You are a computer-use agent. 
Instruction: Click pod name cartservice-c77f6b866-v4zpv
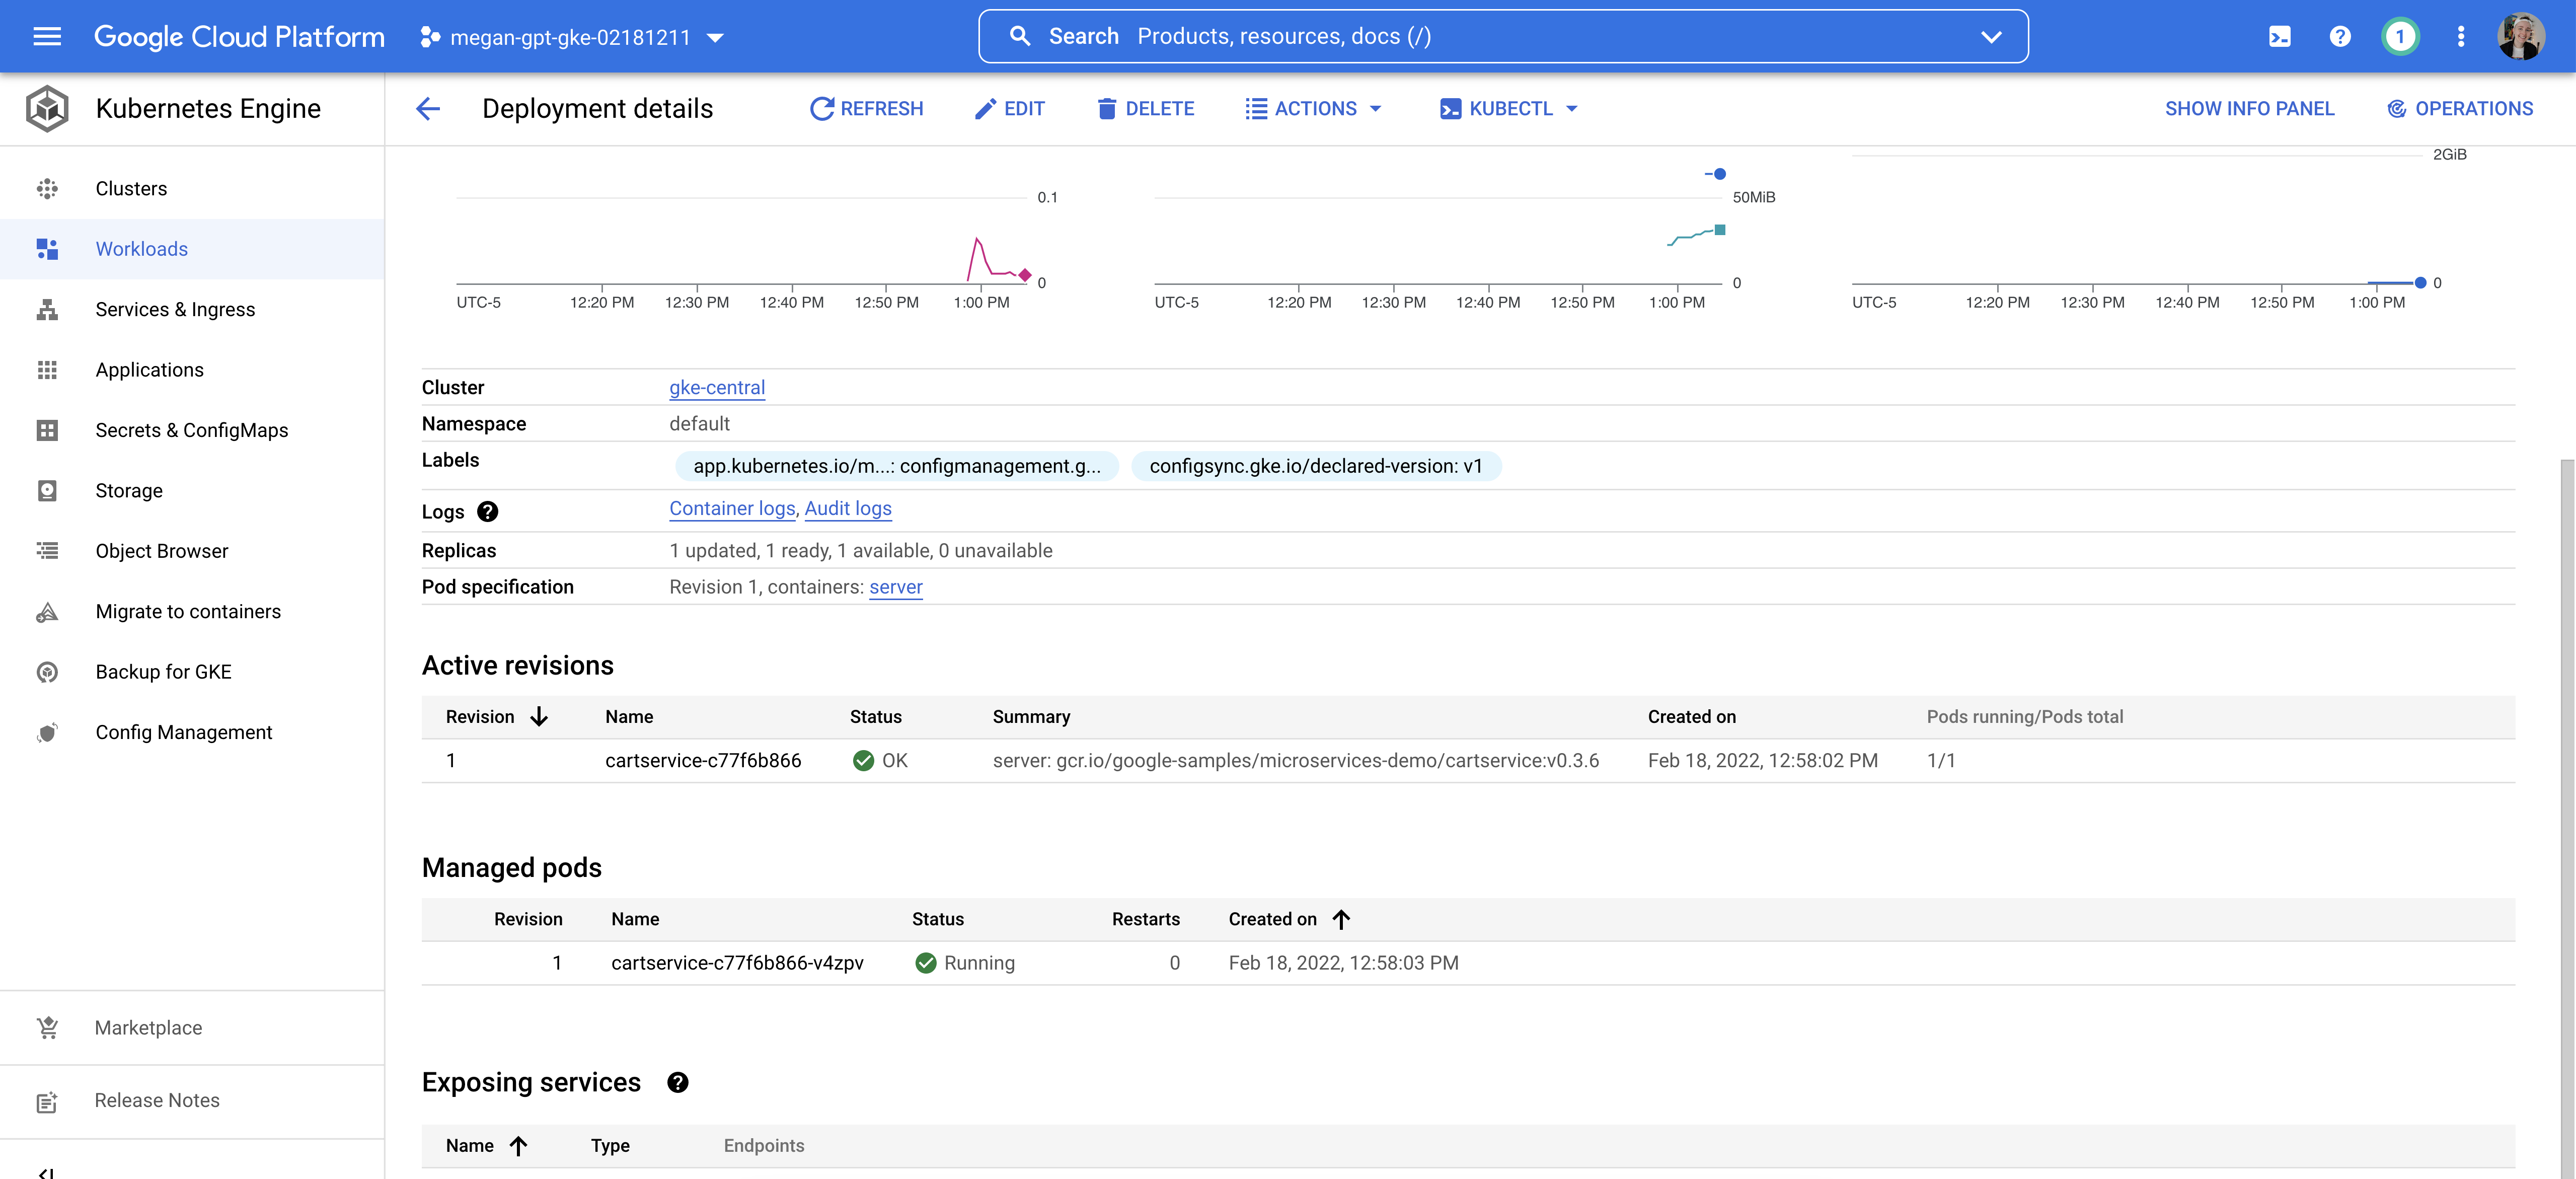coord(737,963)
